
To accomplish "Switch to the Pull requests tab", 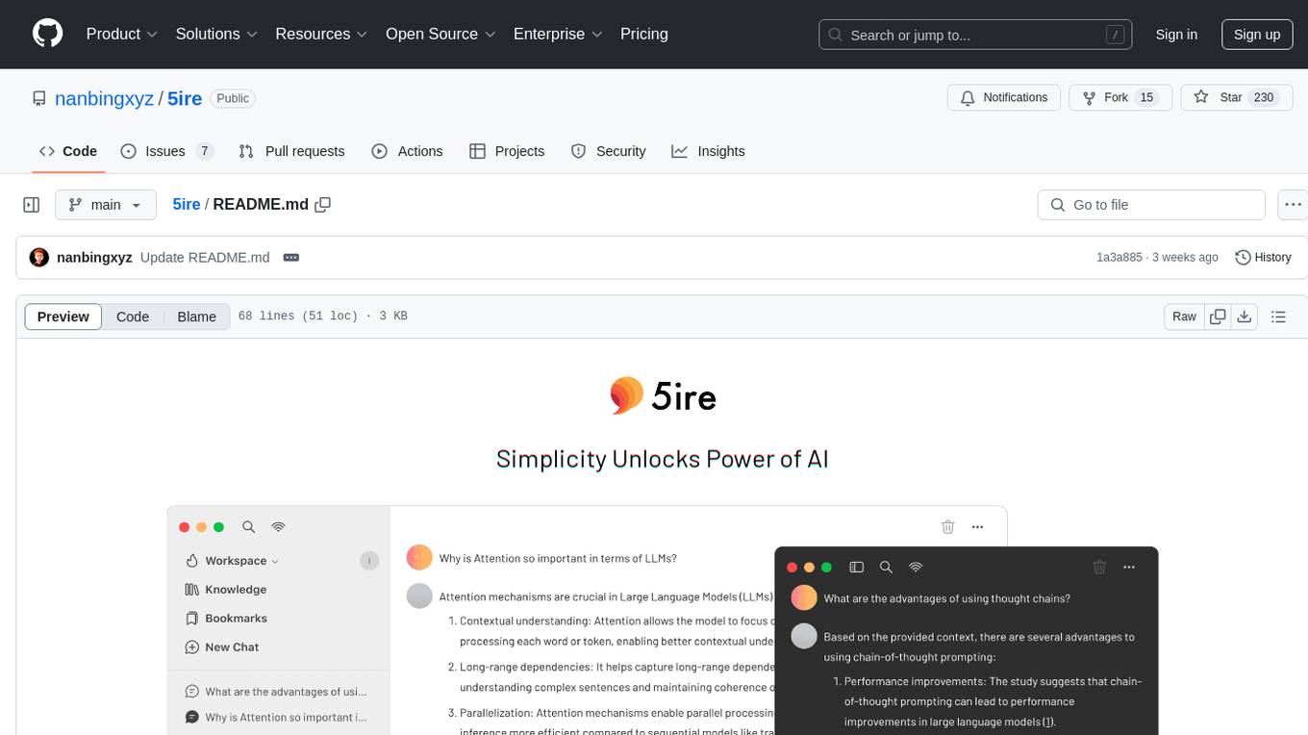I will point(291,151).
